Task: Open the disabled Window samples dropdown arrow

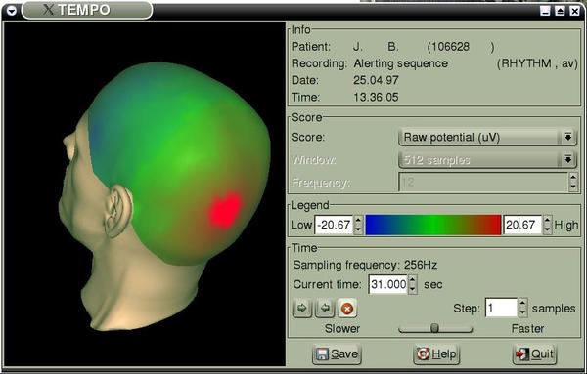Action: click(x=567, y=160)
